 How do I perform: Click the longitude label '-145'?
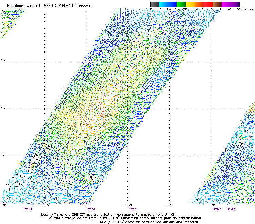44,205
